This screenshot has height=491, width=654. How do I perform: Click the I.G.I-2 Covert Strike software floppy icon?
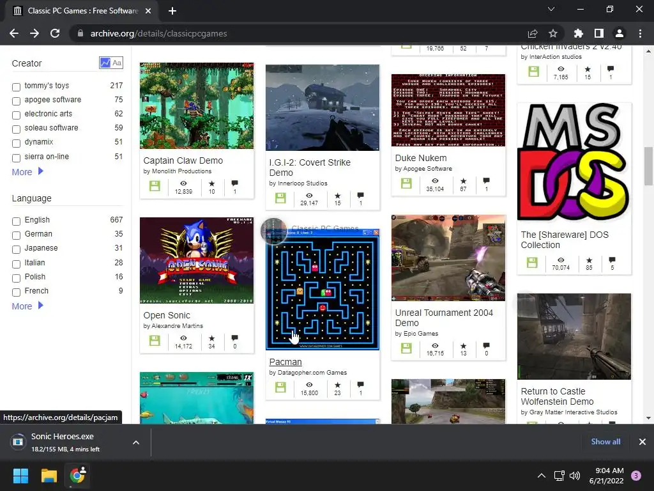[281, 198]
